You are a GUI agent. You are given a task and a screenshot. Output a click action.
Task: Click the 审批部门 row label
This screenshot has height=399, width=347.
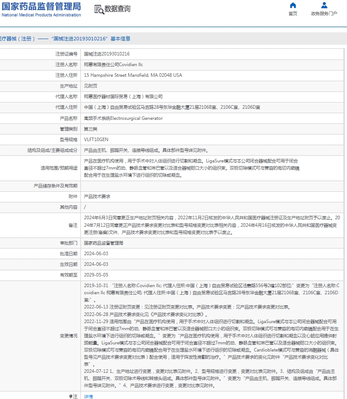coord(68,243)
